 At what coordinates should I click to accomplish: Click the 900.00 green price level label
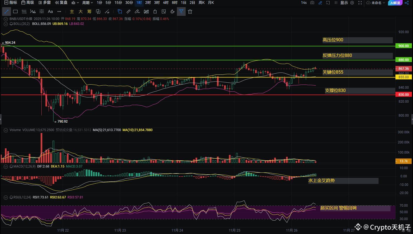(403, 46)
